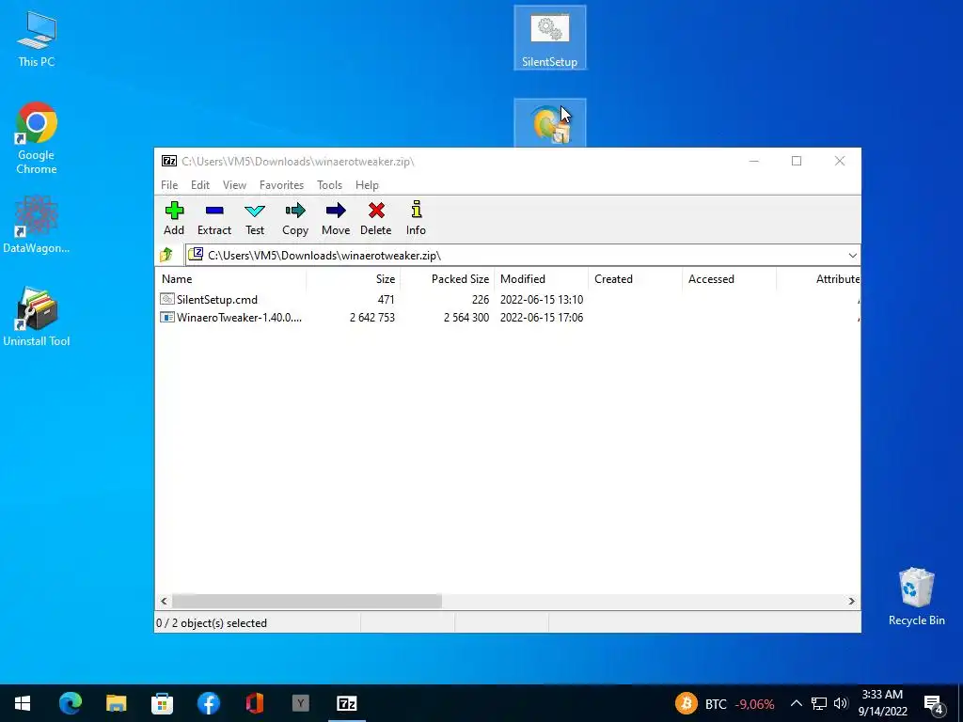Select SilentSetup desktop icon

(549, 38)
